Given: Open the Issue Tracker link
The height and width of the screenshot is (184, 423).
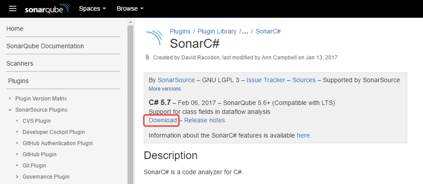Looking at the screenshot, I should click(x=266, y=80).
